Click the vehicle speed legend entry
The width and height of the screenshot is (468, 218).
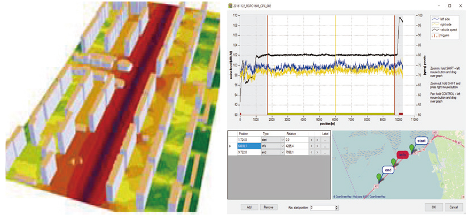(445, 30)
